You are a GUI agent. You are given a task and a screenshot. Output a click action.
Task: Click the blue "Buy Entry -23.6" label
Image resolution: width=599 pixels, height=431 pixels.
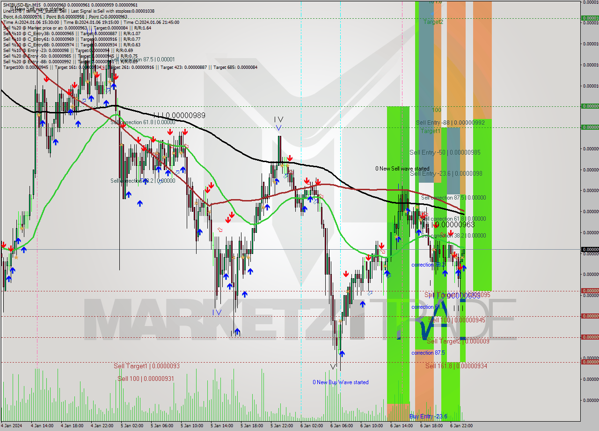click(x=428, y=416)
